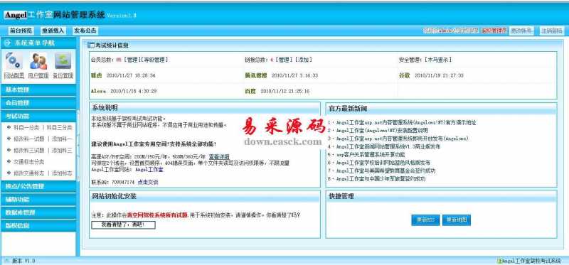Expand the 基本管理 sidebar section

[x=38, y=90]
